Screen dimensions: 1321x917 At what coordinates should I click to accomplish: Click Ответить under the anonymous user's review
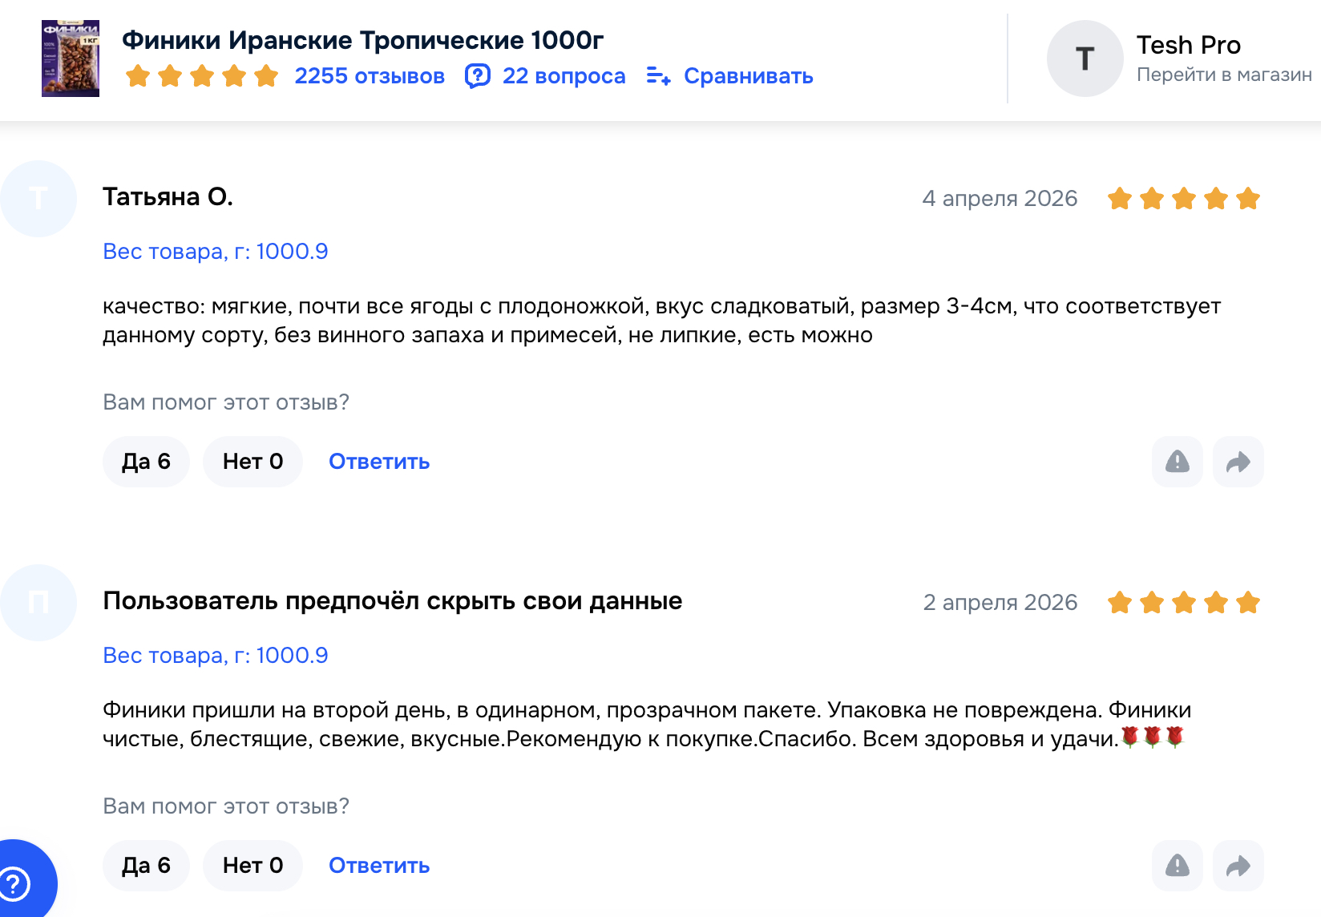[379, 866]
